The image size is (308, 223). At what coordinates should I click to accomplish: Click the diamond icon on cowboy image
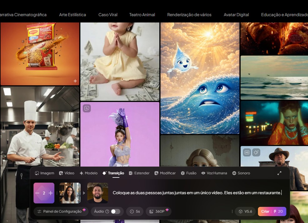click(256, 152)
